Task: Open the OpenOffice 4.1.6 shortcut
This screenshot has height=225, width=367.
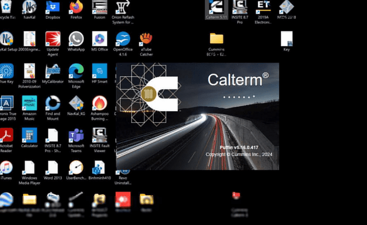Action: [x=123, y=44]
